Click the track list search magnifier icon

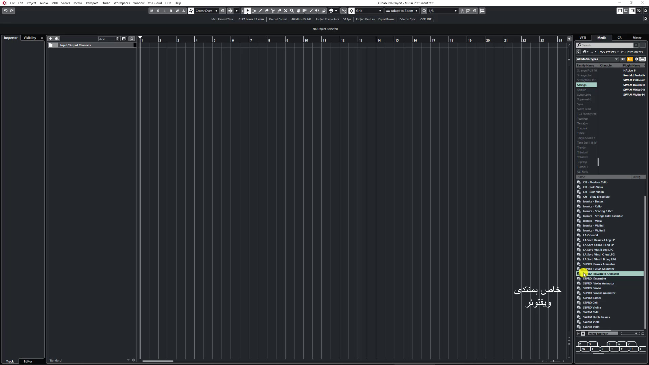tap(131, 39)
